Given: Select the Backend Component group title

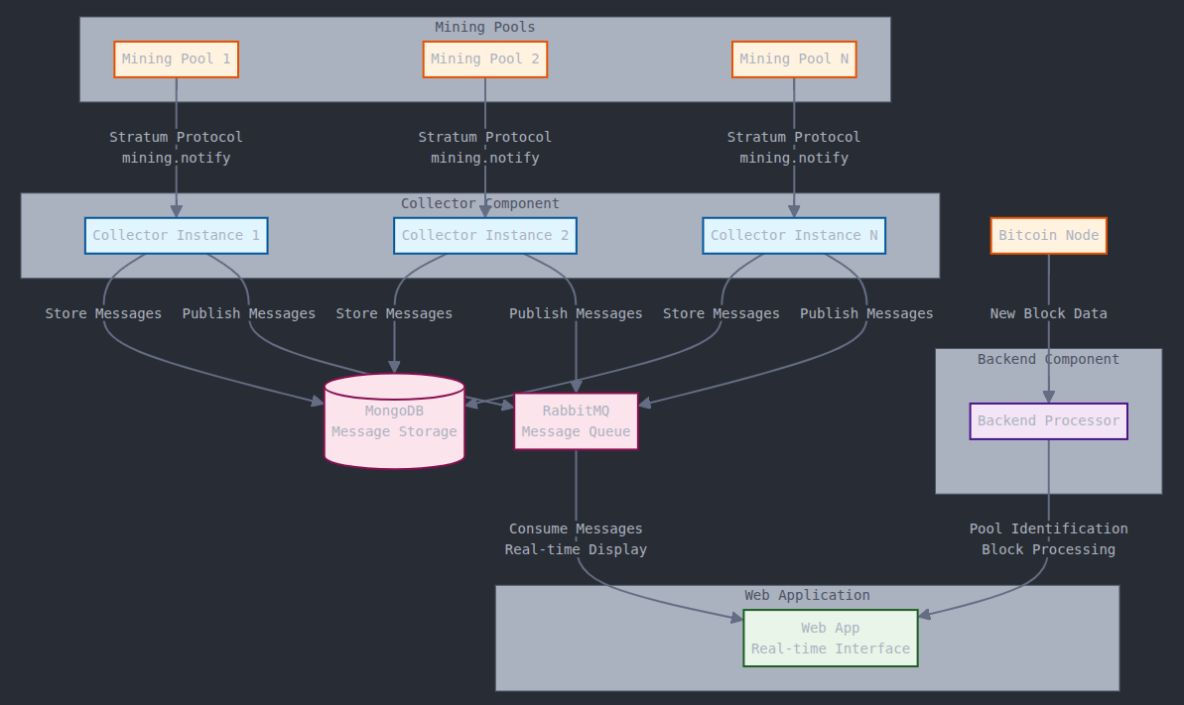Looking at the screenshot, I should (1048, 360).
